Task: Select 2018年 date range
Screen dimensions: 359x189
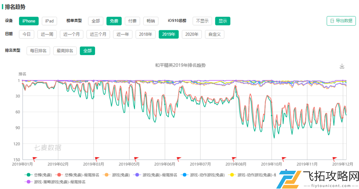Action: point(146,34)
